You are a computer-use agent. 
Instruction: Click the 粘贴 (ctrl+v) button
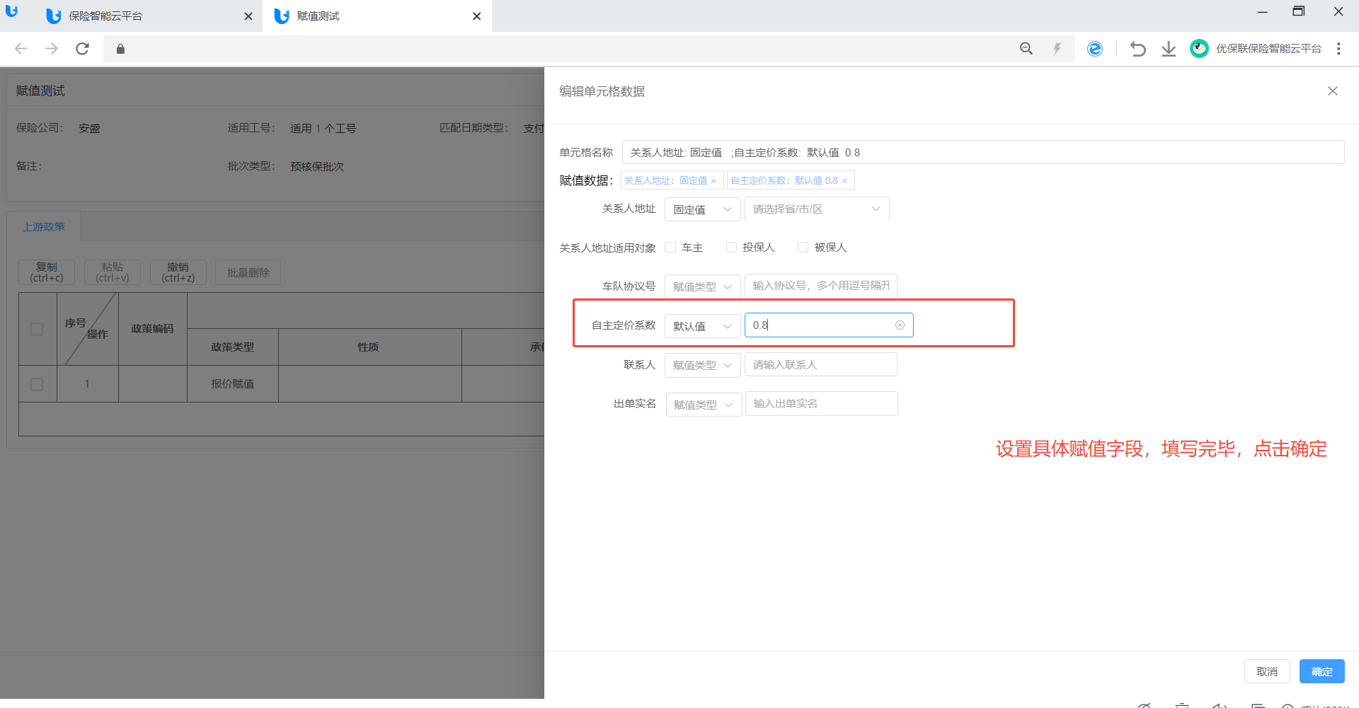pyautogui.click(x=113, y=272)
